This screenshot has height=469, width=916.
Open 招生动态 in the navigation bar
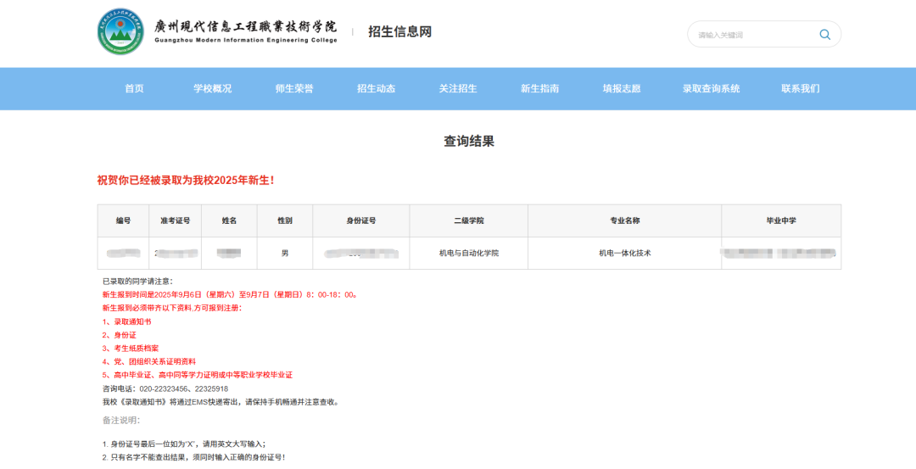377,89
